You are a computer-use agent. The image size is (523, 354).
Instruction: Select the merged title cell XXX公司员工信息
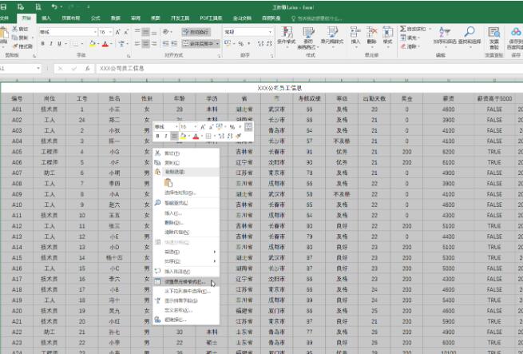coord(262,88)
